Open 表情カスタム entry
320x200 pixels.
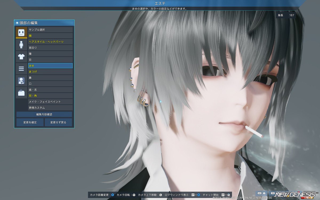coord(50,108)
